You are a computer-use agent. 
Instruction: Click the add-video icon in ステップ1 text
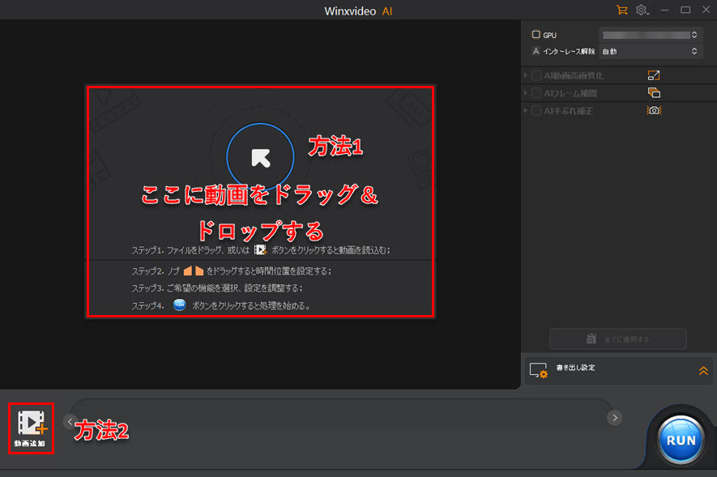coord(260,249)
